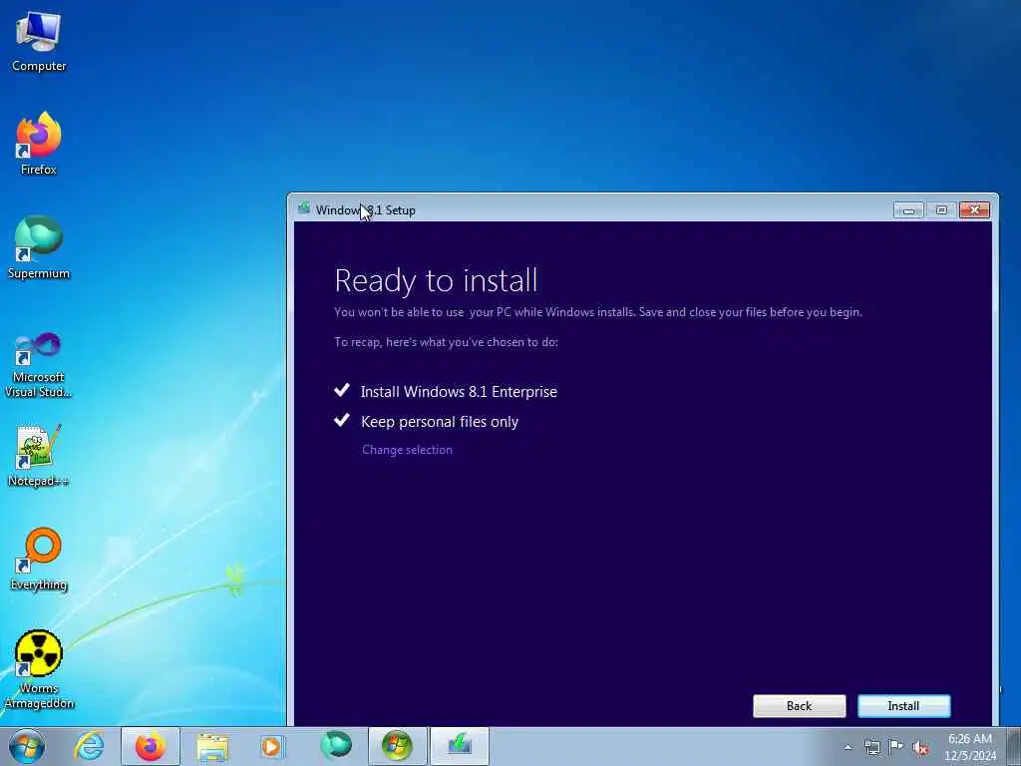Select the Firefox desktop shortcut
This screenshot has width=1021, height=766.
39,144
